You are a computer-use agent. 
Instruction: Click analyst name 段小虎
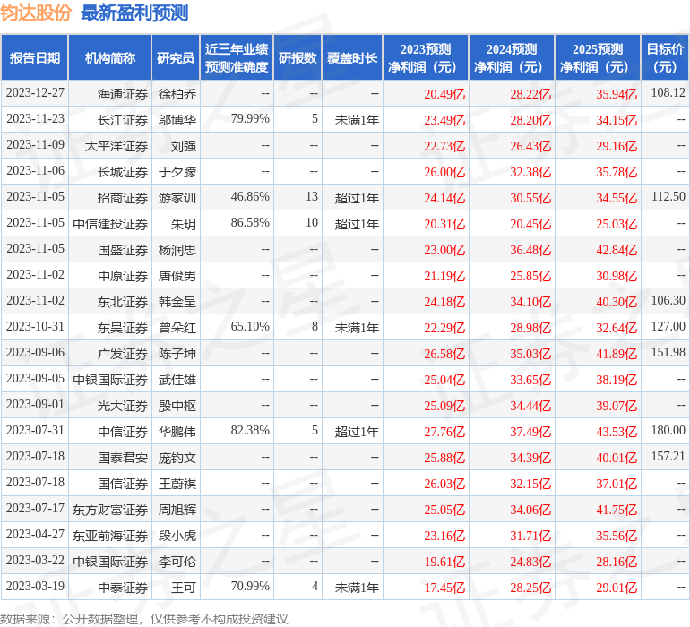click(x=177, y=536)
